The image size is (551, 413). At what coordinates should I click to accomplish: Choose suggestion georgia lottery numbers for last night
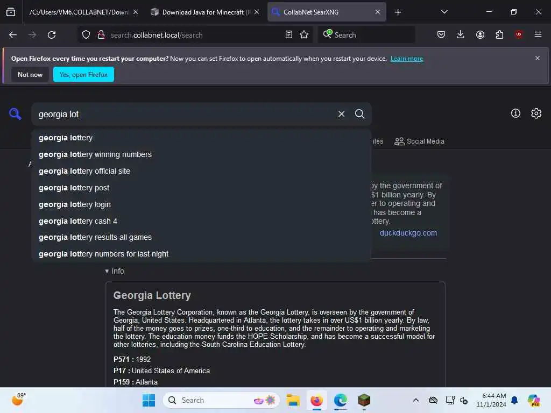coord(201,254)
